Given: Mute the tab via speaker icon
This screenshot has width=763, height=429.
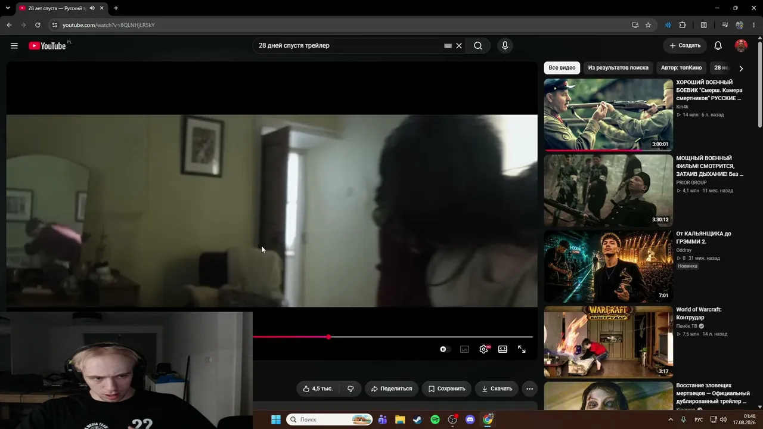Looking at the screenshot, I should click(x=92, y=8).
